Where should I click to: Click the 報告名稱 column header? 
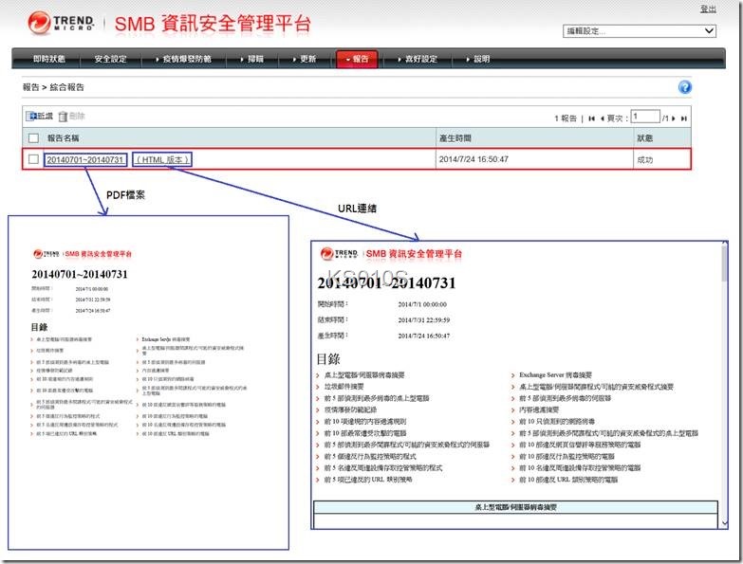pos(63,138)
